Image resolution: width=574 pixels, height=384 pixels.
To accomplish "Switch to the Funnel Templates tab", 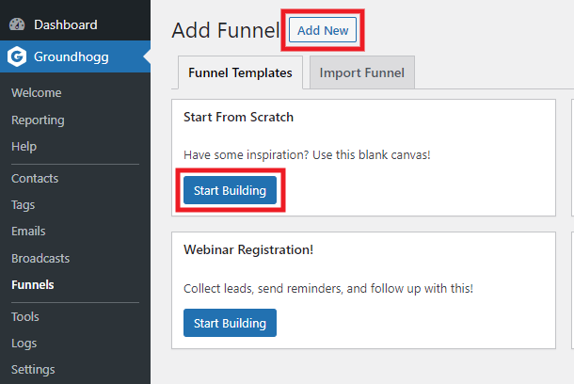I will [x=240, y=72].
